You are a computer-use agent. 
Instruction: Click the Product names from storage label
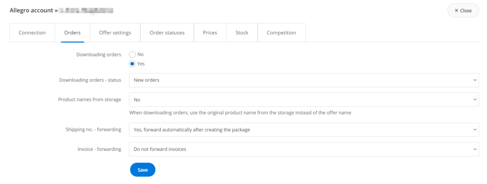(x=90, y=100)
